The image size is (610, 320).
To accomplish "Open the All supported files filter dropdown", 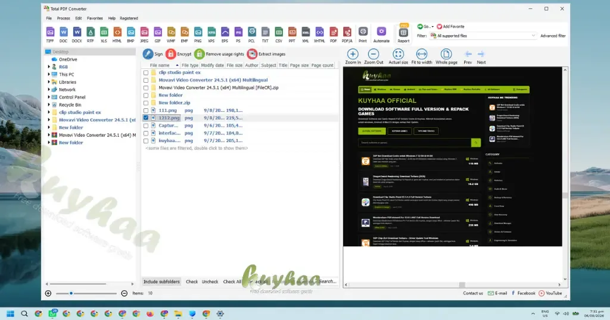I will pyautogui.click(x=483, y=36).
